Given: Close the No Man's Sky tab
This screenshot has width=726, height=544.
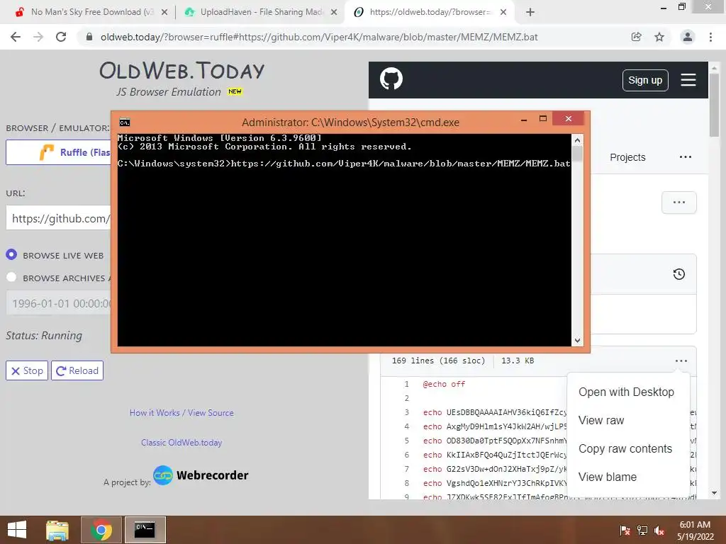Looking at the screenshot, I should pyautogui.click(x=164, y=12).
